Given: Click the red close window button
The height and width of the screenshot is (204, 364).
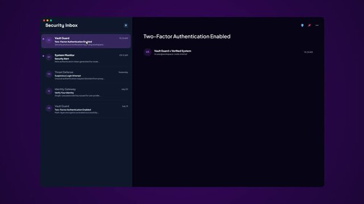Looking at the screenshot, I should coord(44,20).
